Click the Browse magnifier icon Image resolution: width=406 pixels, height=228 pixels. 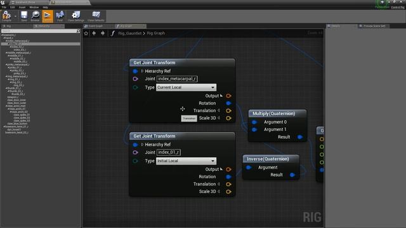36,16
